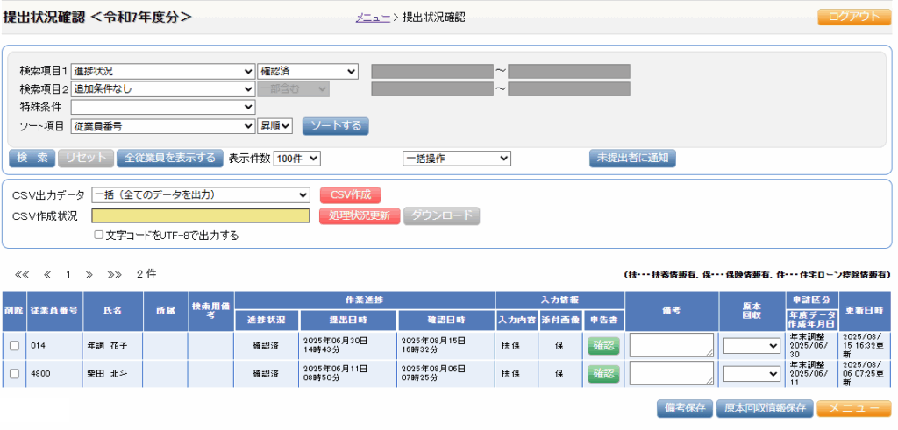The height and width of the screenshot is (430, 898).
Task: Jump to last page using »» arrows
Action: (x=114, y=275)
